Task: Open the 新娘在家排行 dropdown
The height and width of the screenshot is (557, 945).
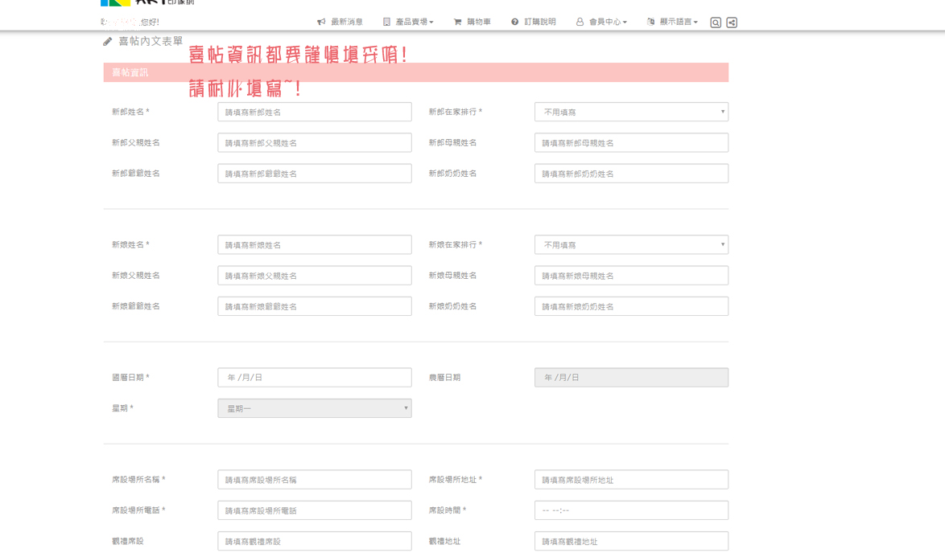Action: pyautogui.click(x=631, y=245)
